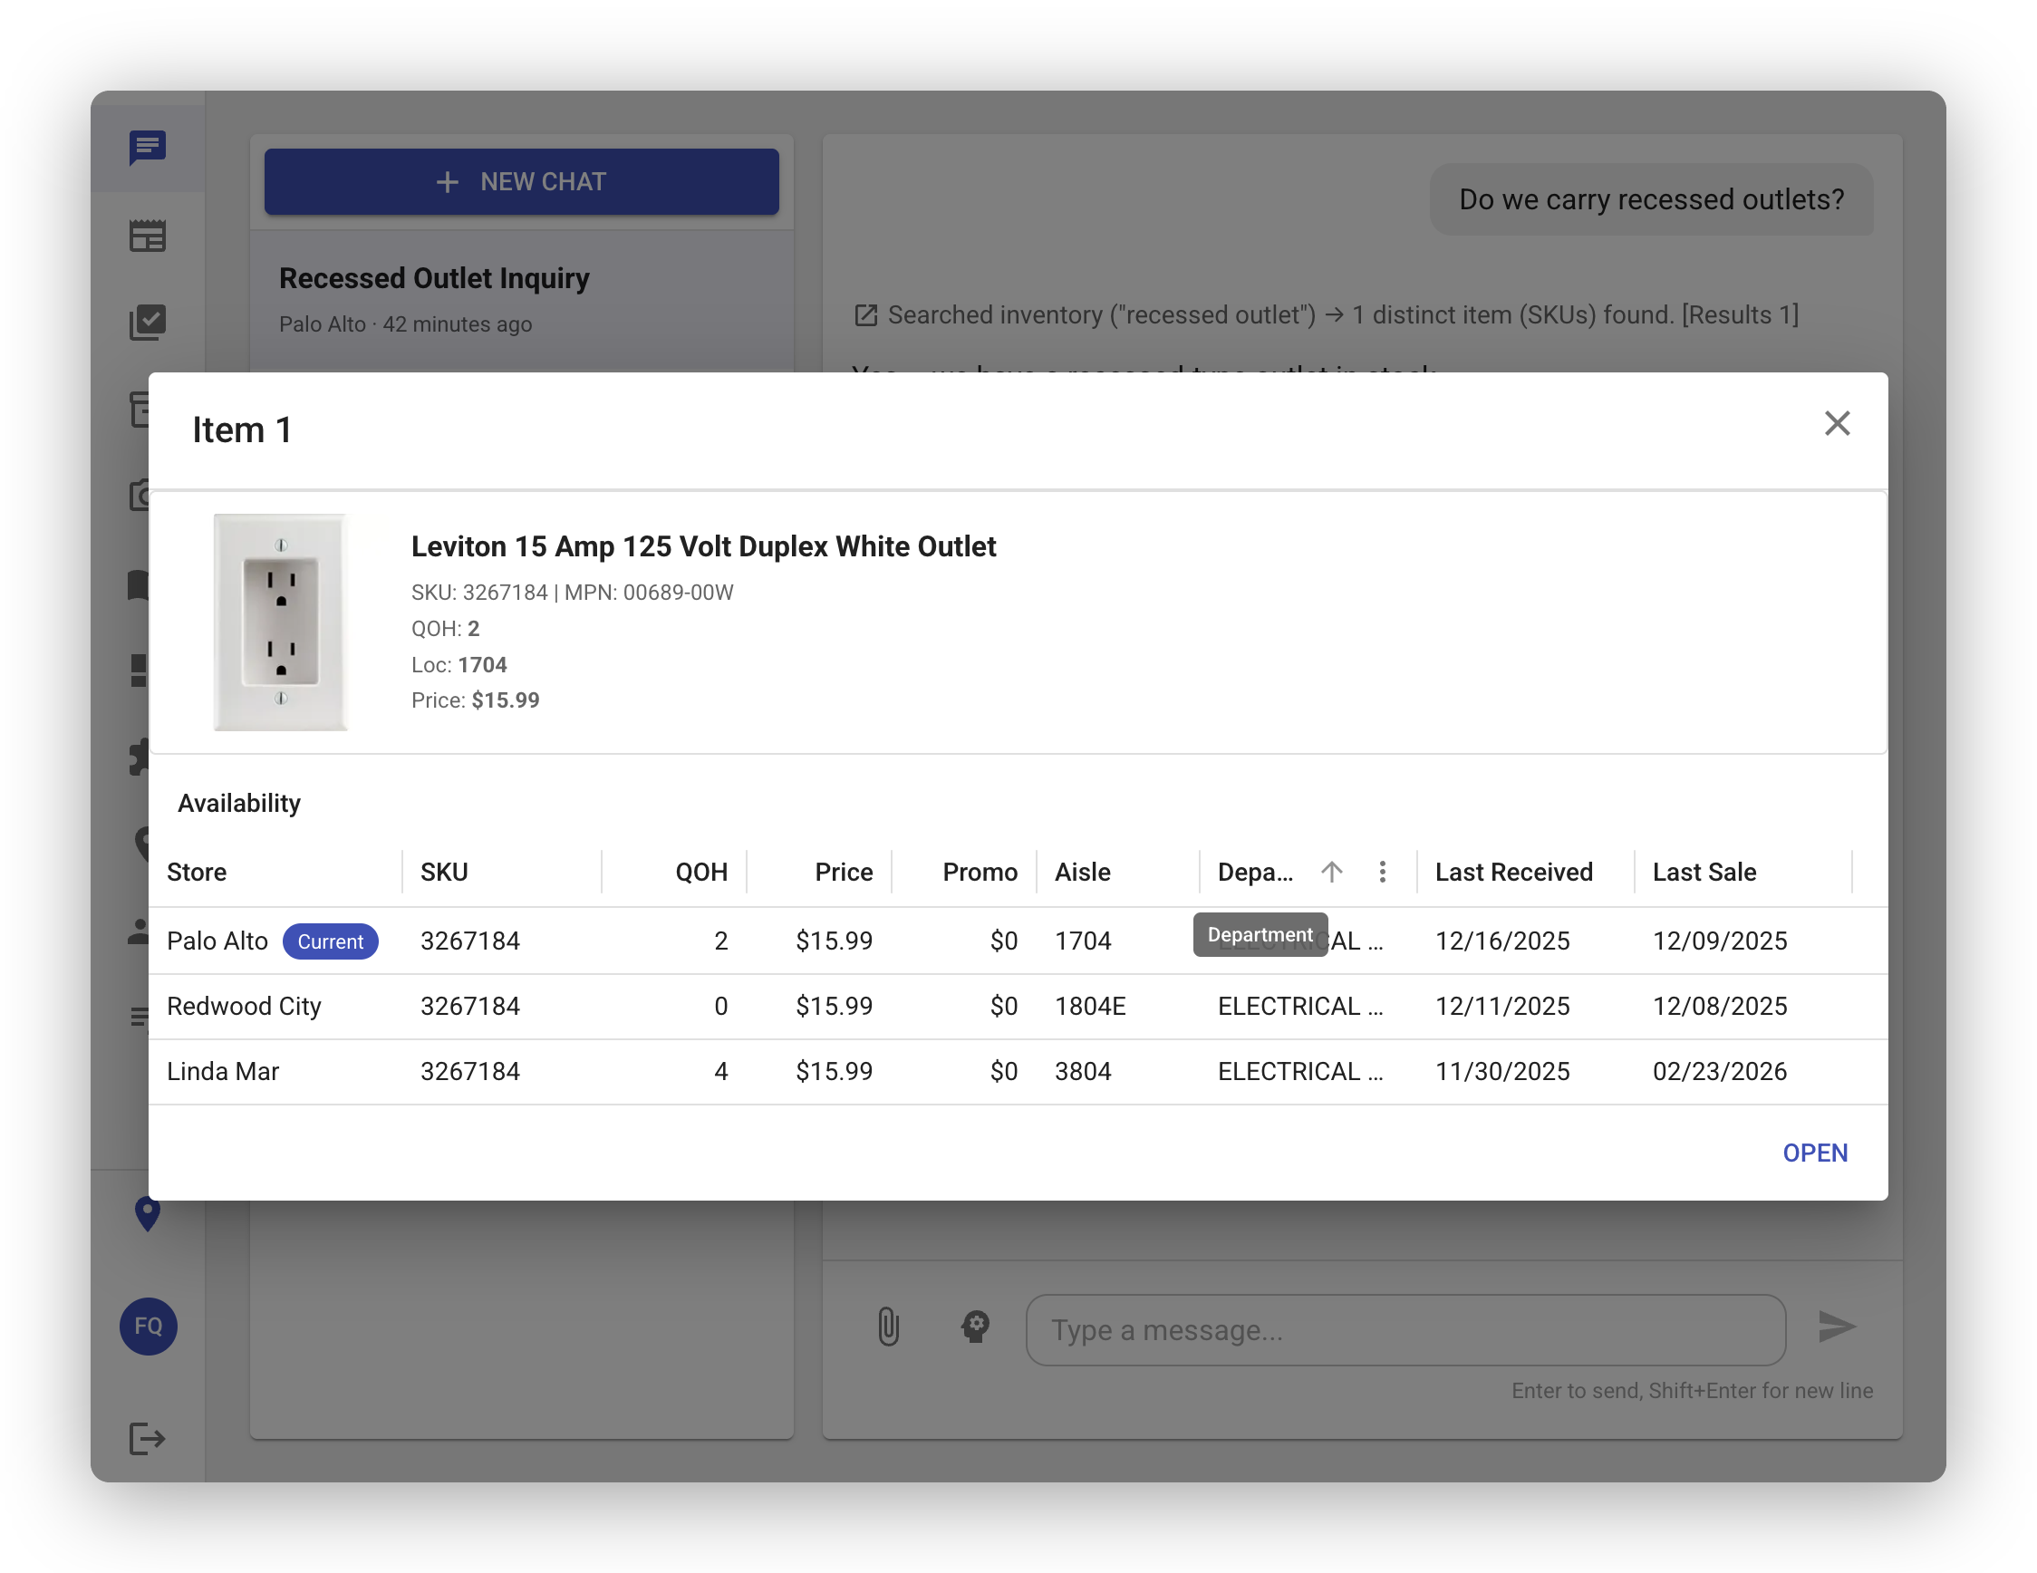Image resolution: width=2037 pixels, height=1573 pixels.
Task: Click the Department column menu dots
Action: (x=1381, y=872)
